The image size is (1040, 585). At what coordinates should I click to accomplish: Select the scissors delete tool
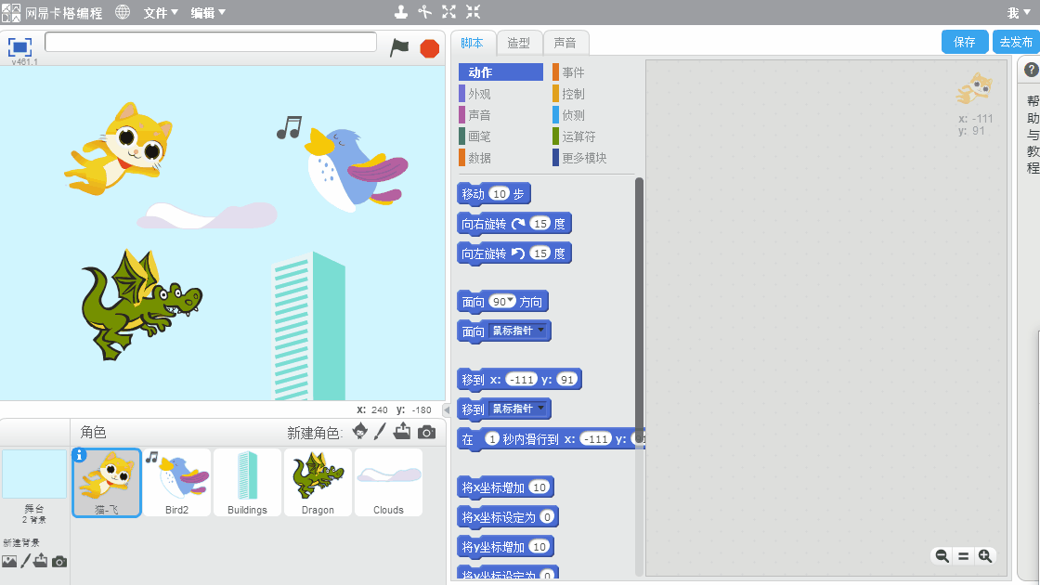tap(424, 12)
